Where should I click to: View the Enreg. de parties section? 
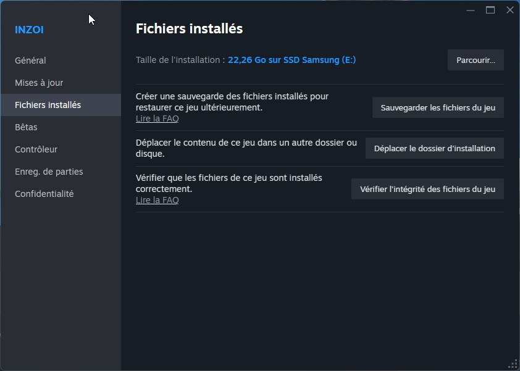[x=48, y=171]
